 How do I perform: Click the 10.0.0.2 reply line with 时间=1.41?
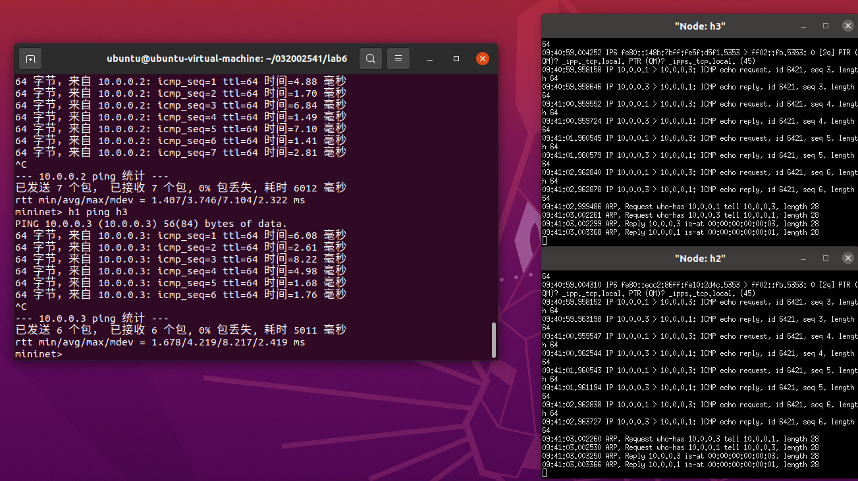[x=180, y=140]
